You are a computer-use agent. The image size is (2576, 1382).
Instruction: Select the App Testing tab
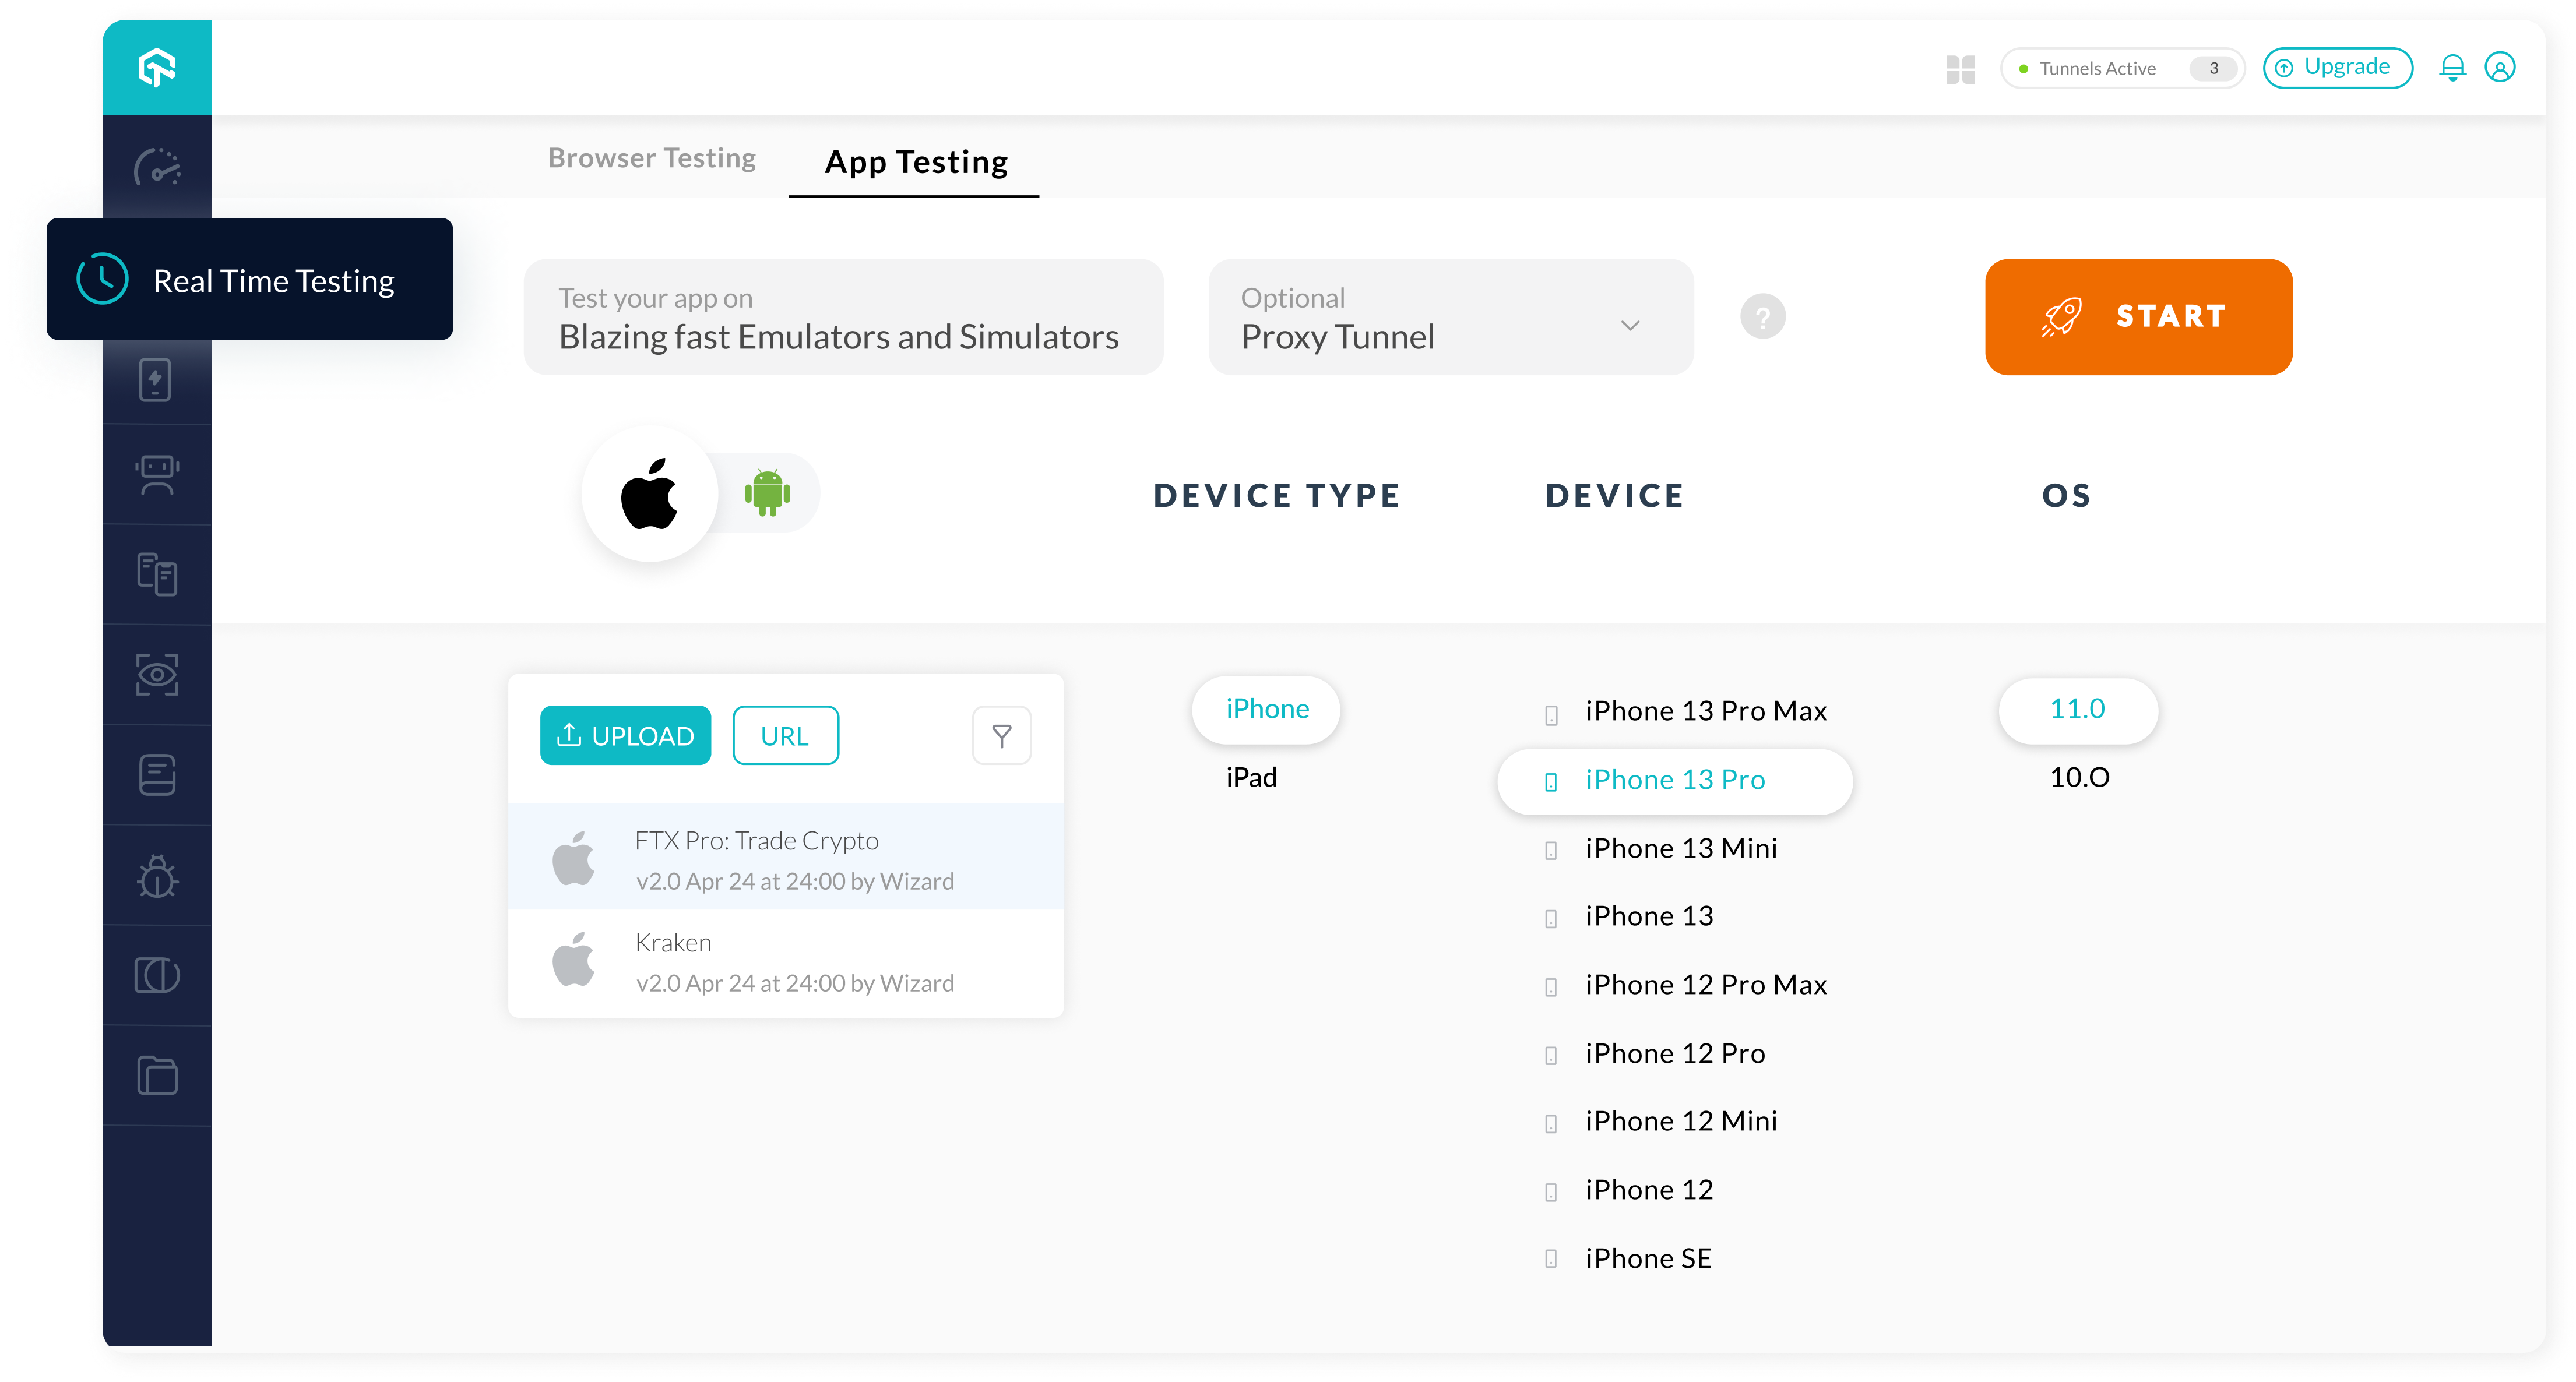click(915, 162)
